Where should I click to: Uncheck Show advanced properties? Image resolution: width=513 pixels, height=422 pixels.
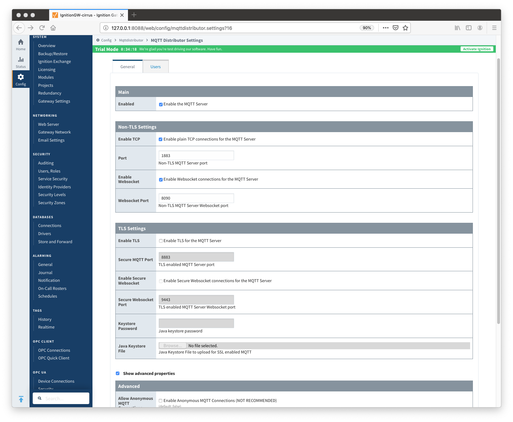click(x=118, y=374)
